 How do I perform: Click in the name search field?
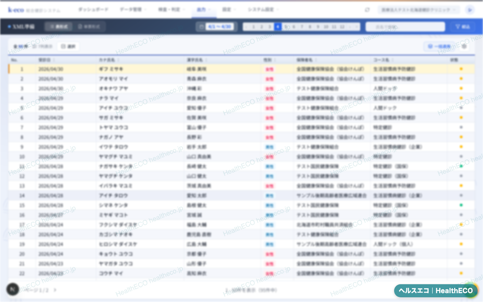coord(405,27)
